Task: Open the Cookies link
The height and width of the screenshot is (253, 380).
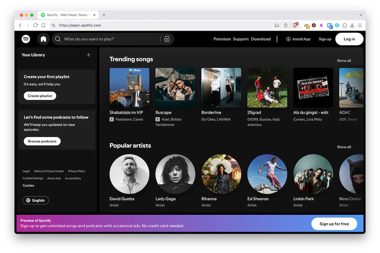Action: 28,185
